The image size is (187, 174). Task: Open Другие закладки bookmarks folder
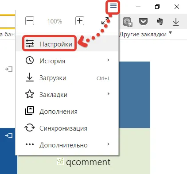[143, 35]
